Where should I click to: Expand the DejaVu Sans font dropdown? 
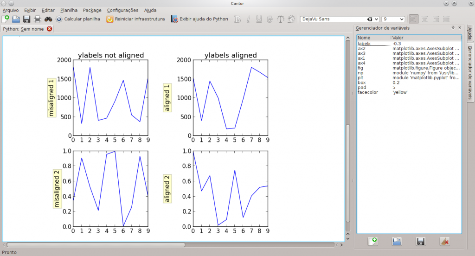click(x=376, y=19)
